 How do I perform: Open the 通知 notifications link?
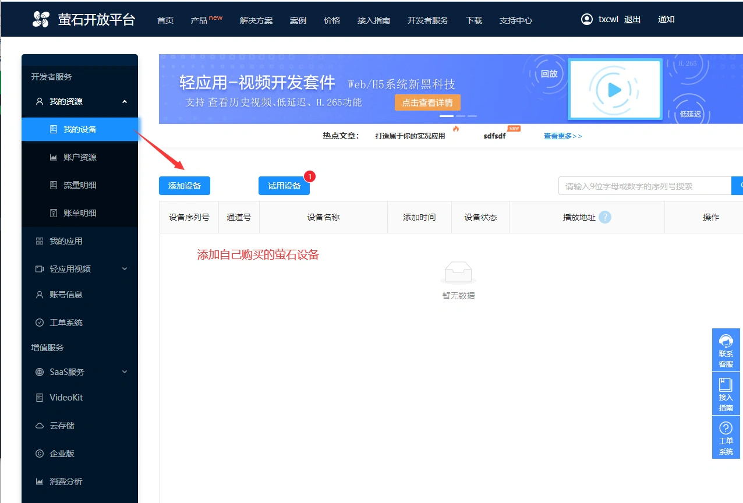point(666,19)
